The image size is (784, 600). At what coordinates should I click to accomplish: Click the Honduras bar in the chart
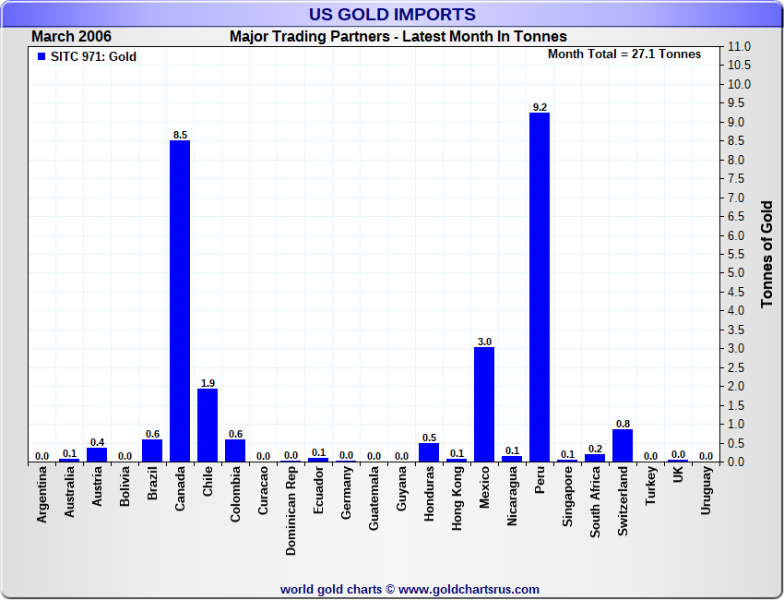click(429, 452)
